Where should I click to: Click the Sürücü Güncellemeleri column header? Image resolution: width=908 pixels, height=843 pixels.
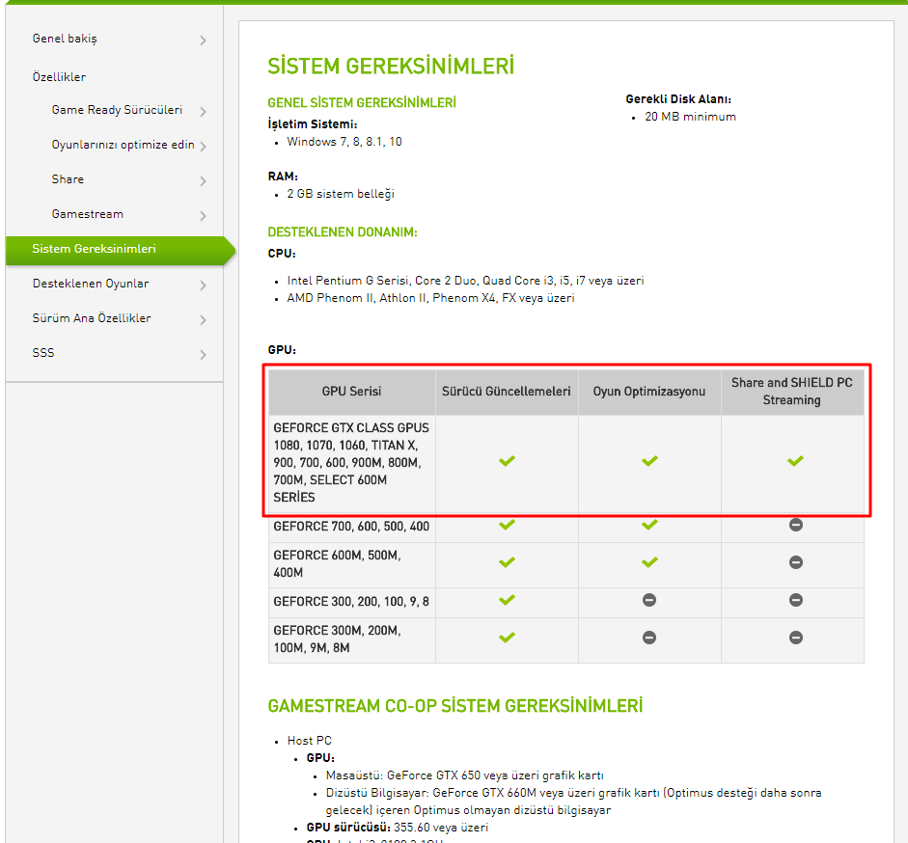[x=507, y=392]
